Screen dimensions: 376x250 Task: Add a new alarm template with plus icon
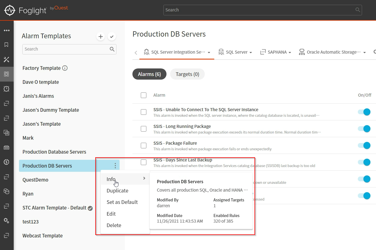point(101,37)
